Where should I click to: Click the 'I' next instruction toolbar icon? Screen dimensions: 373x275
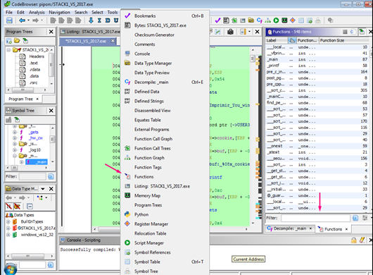[99, 20]
